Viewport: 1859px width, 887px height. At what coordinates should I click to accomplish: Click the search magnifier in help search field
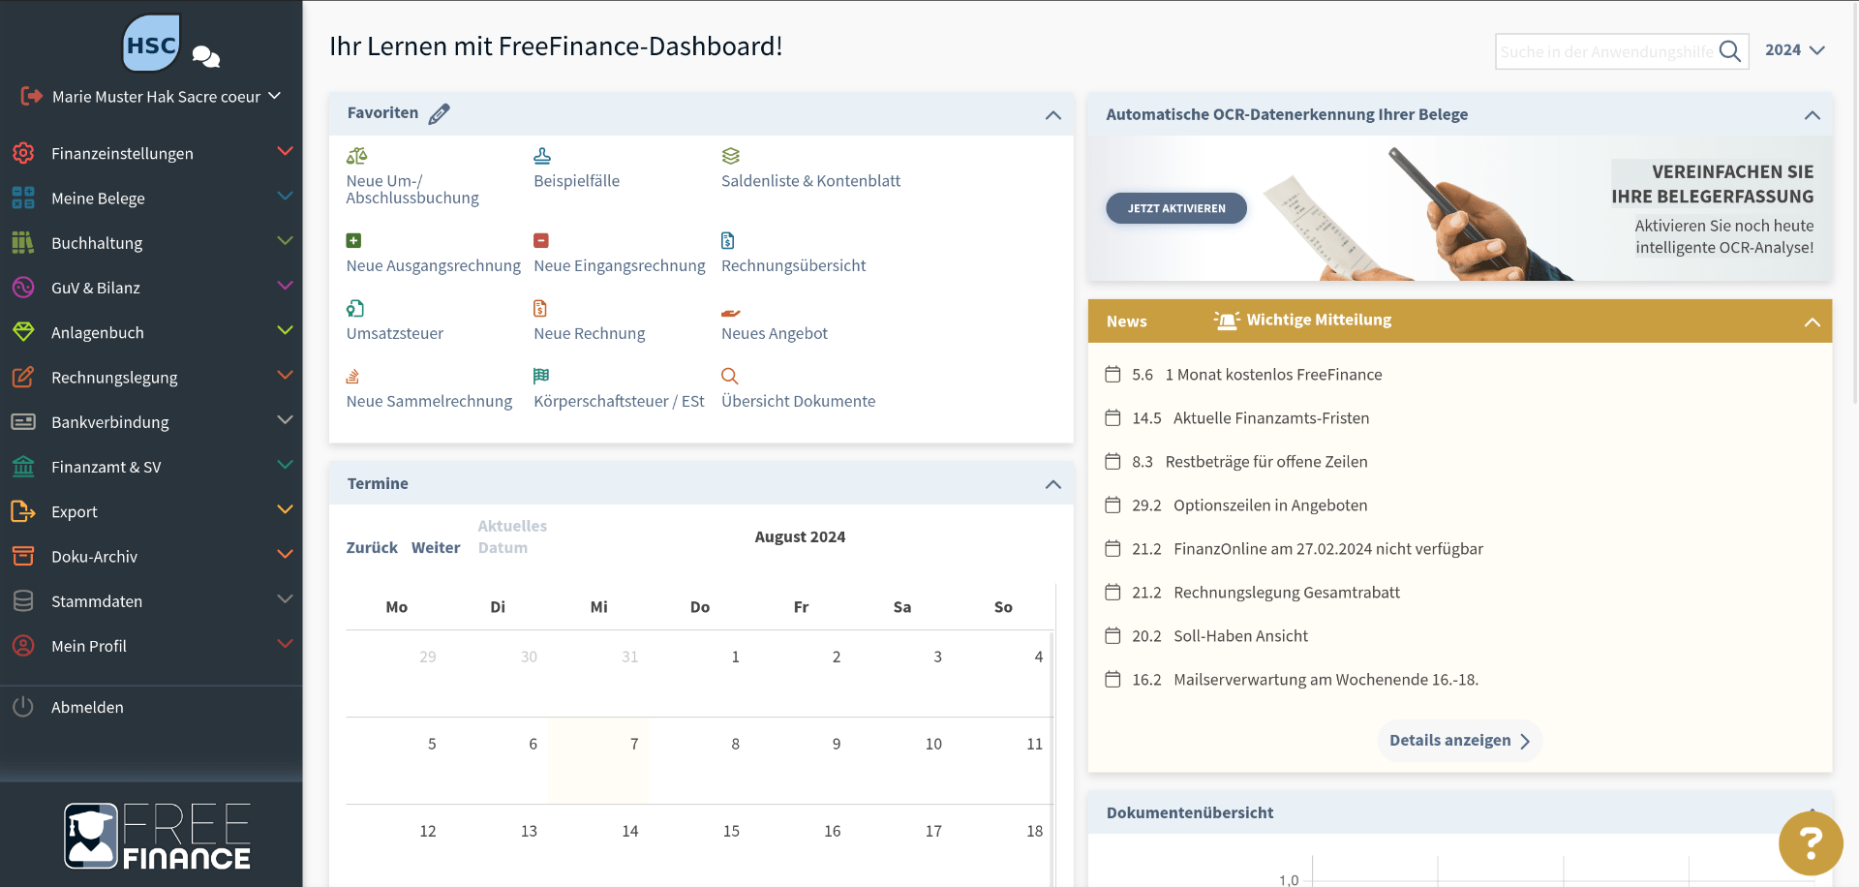pyautogui.click(x=1730, y=51)
